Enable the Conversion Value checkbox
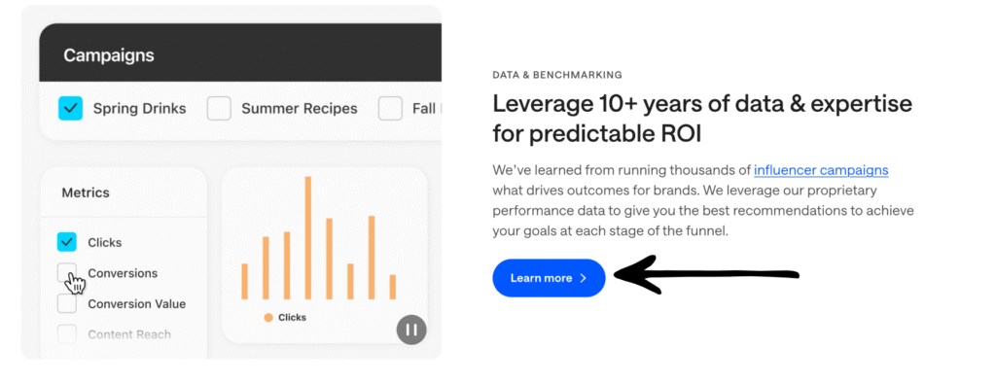 point(67,303)
